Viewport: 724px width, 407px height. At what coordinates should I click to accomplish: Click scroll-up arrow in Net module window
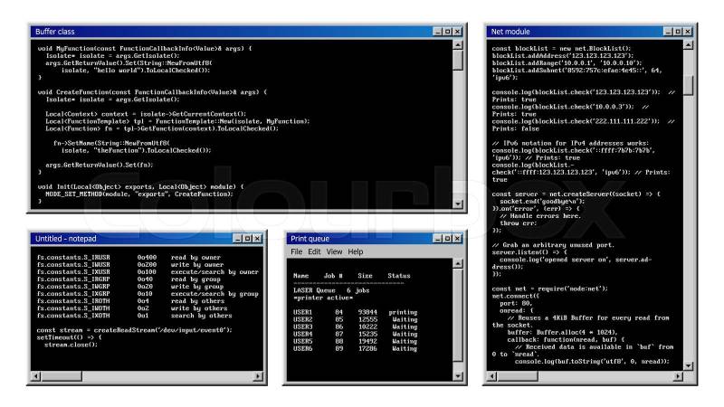tap(690, 44)
